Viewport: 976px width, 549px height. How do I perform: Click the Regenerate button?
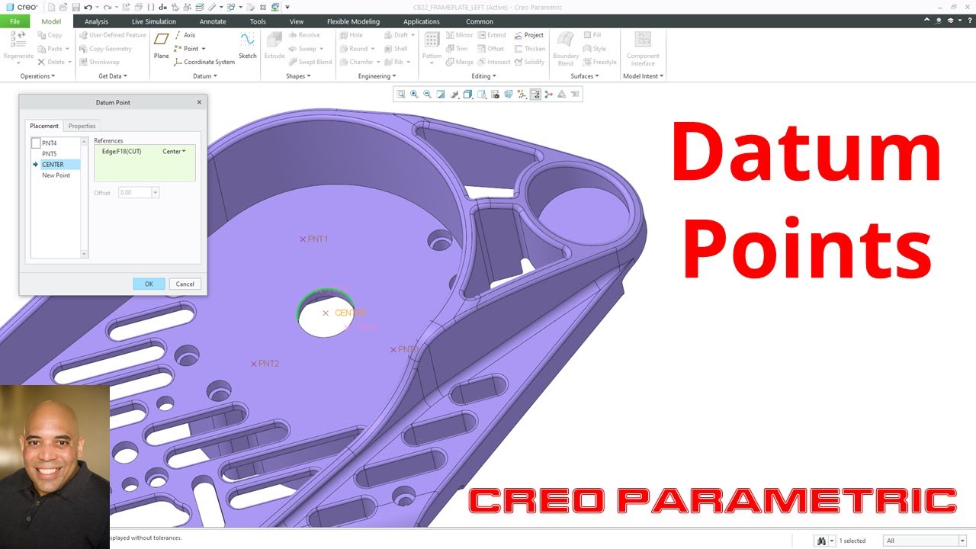[18, 46]
